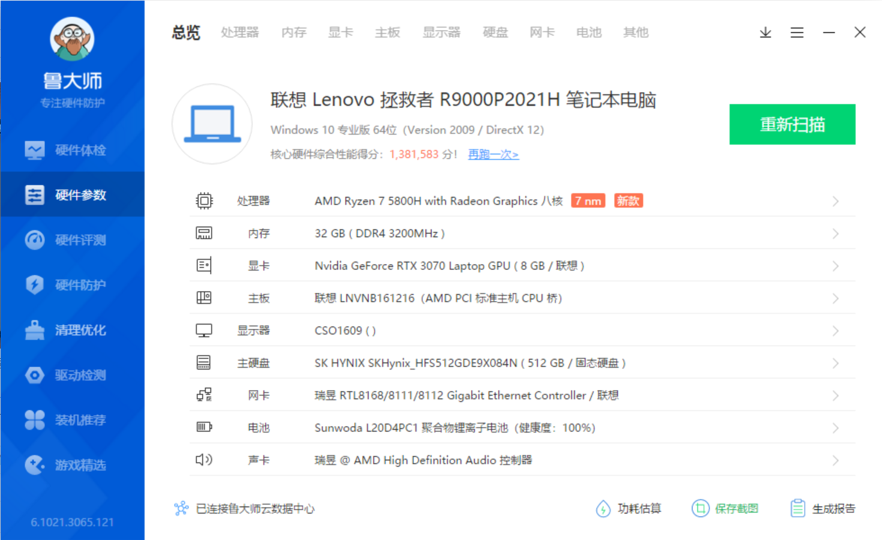Click the 7 nm badge
Image resolution: width=882 pixels, height=540 pixels.
coord(588,201)
